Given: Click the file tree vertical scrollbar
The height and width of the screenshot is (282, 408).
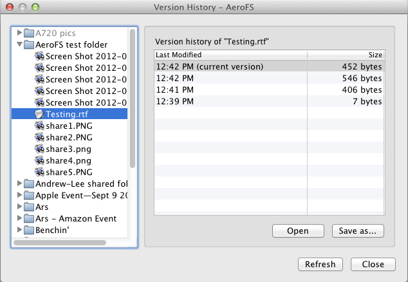Looking at the screenshot, I should (133, 99).
